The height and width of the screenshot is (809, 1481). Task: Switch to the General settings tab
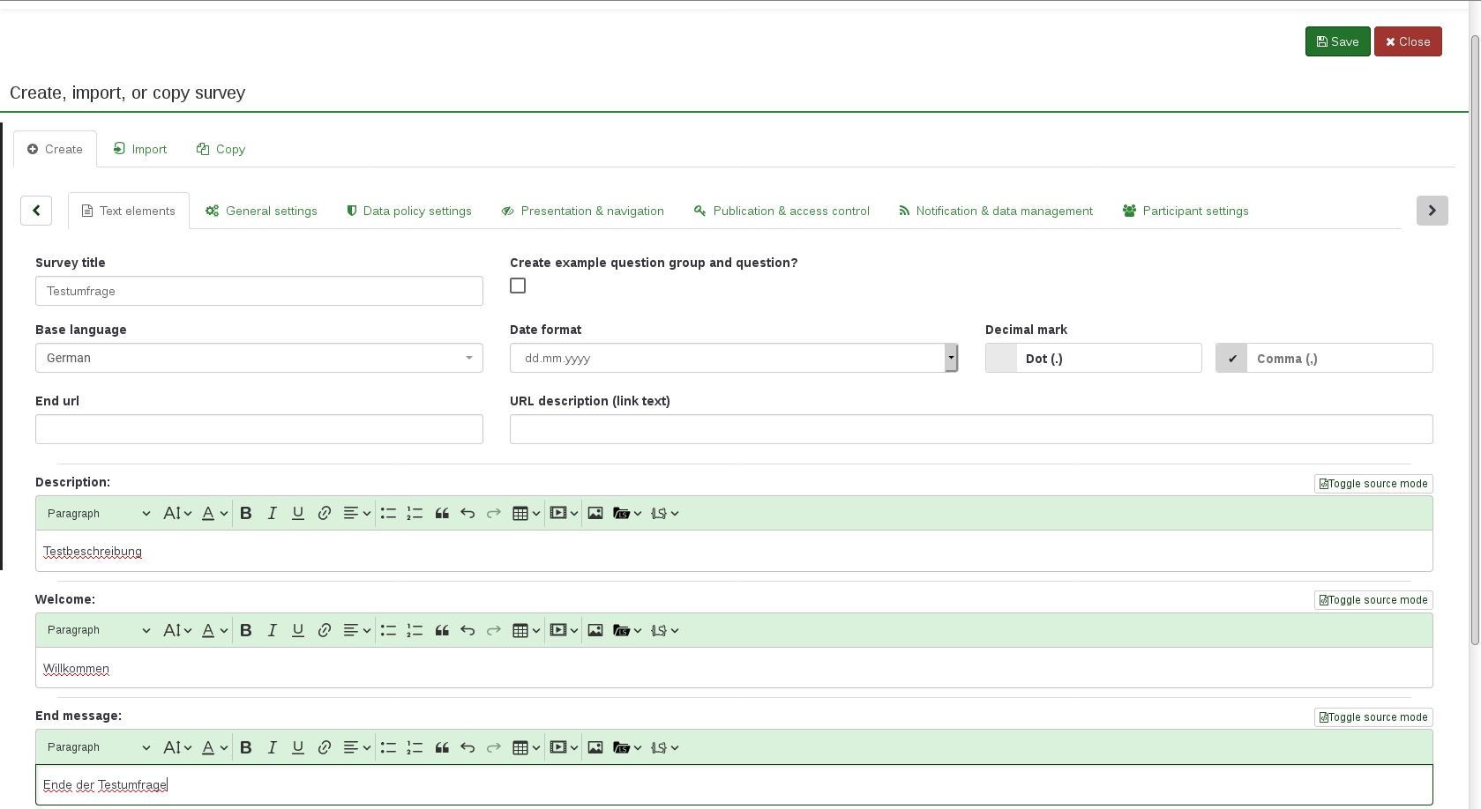pos(261,211)
